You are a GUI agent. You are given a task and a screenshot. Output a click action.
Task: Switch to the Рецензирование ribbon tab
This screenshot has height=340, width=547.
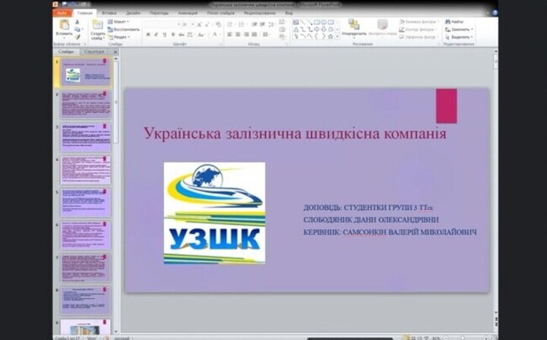(x=260, y=13)
